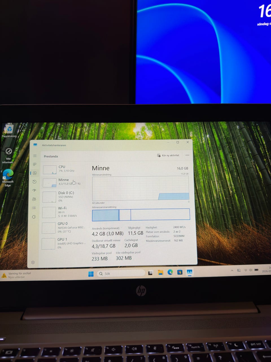The width and height of the screenshot is (271, 362).
Task: Open the 'Varning för snöfall' weather widget
Action: (x=16, y=275)
